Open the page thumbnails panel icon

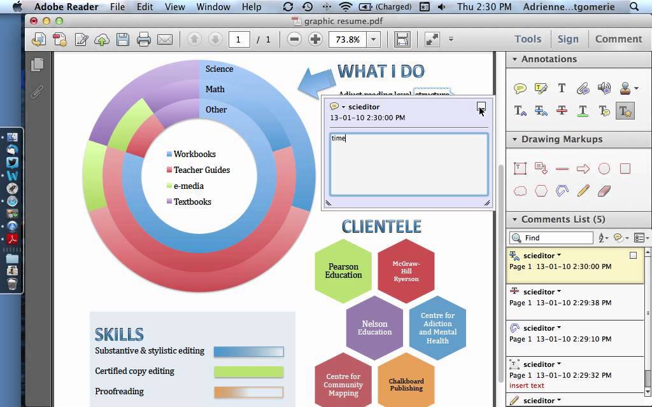tap(38, 64)
